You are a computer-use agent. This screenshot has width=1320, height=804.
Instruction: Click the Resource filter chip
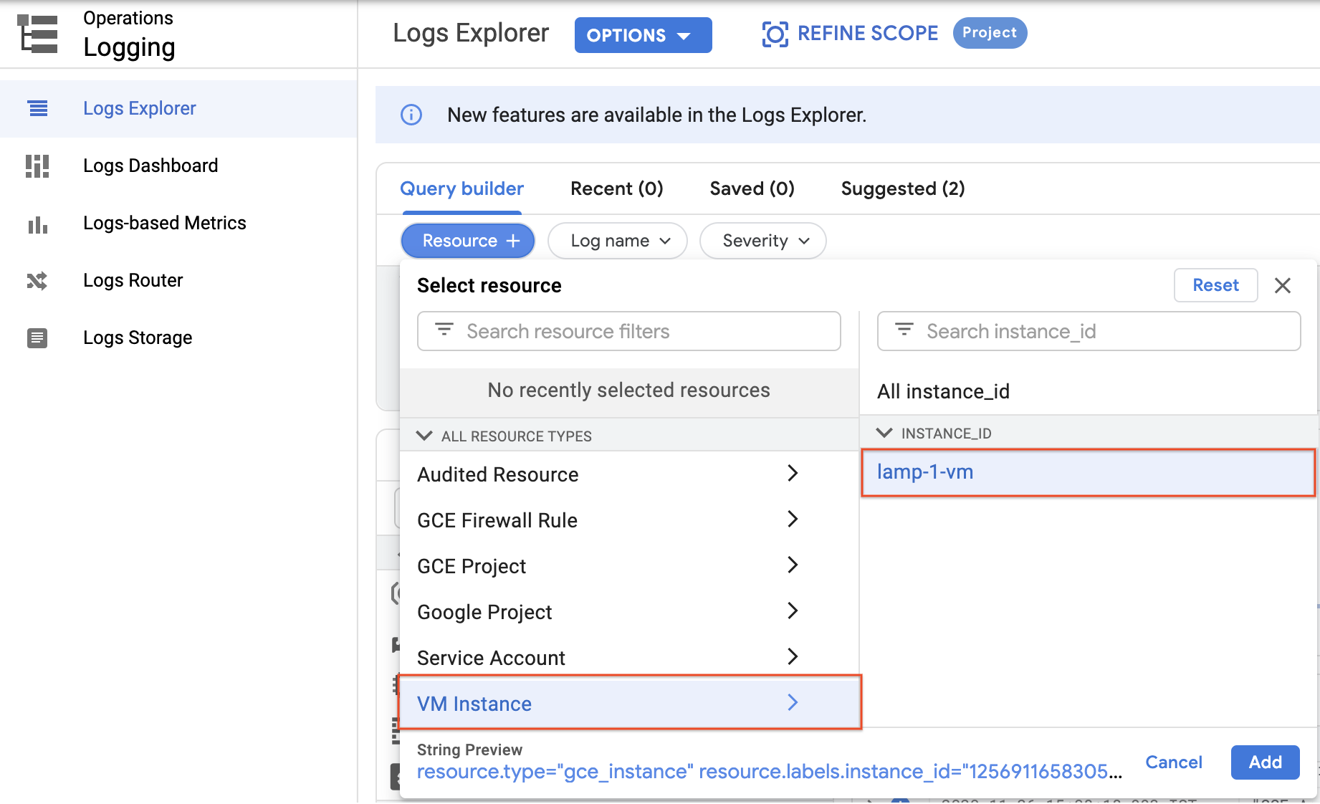pyautogui.click(x=467, y=241)
